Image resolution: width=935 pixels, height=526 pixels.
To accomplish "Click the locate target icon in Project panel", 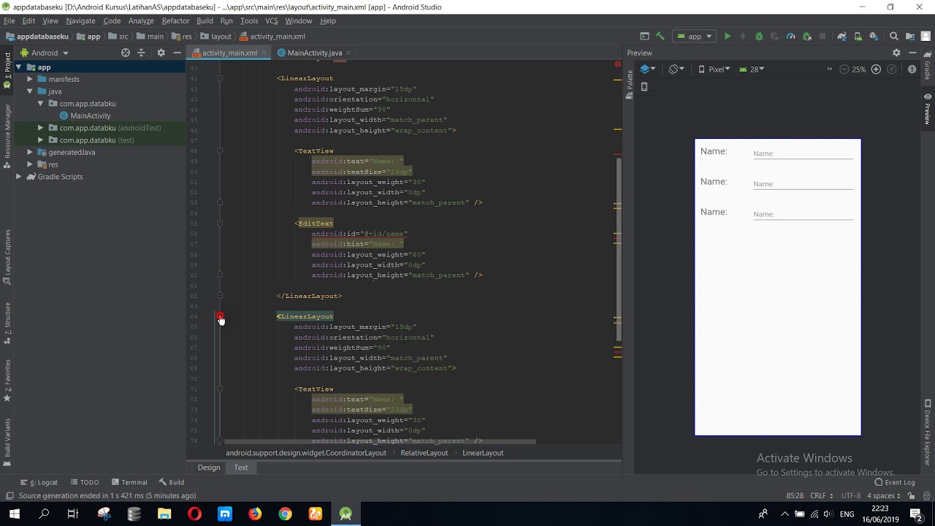I will click(x=126, y=53).
